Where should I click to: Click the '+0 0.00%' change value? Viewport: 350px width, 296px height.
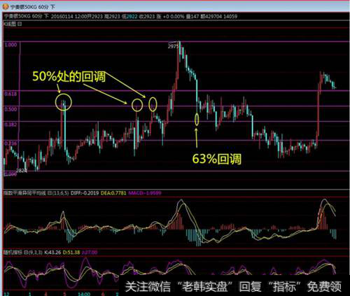174,16
